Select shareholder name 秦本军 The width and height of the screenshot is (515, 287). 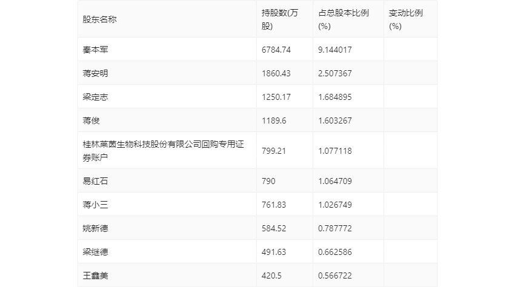click(x=95, y=50)
